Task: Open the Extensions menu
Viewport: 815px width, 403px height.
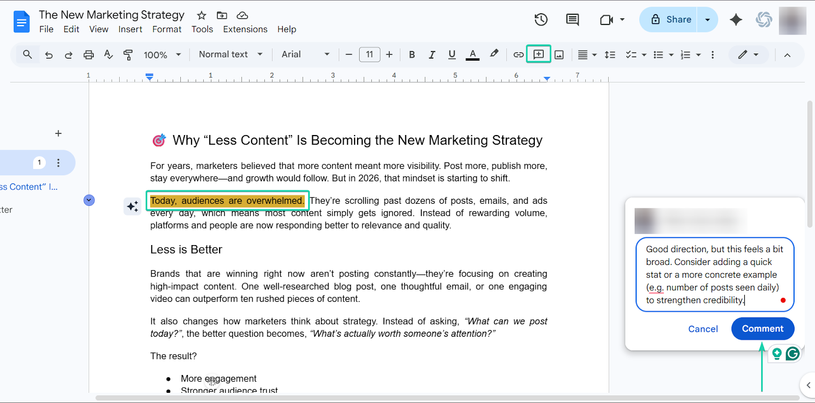Action: click(245, 29)
